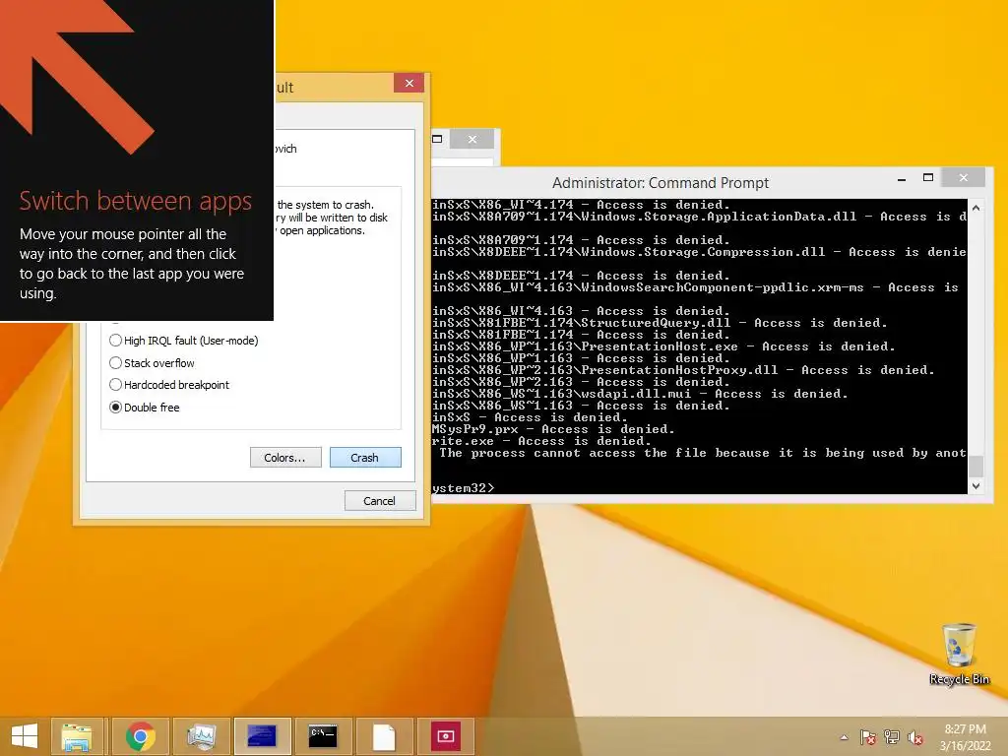Switch to the blue screen app taskbar icon
Viewport: 1008px width, 756px height.
262,736
